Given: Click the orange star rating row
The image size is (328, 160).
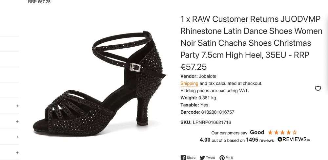Looking at the screenshot, I should pyautogui.click(x=282, y=132).
